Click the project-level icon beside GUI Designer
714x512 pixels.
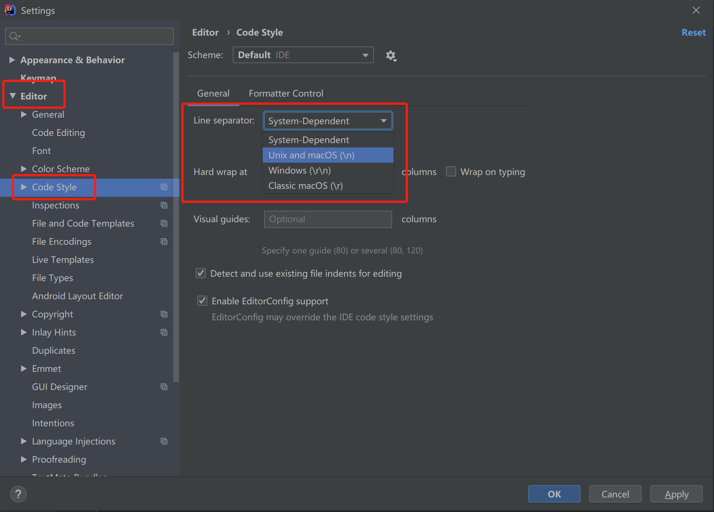coord(164,387)
